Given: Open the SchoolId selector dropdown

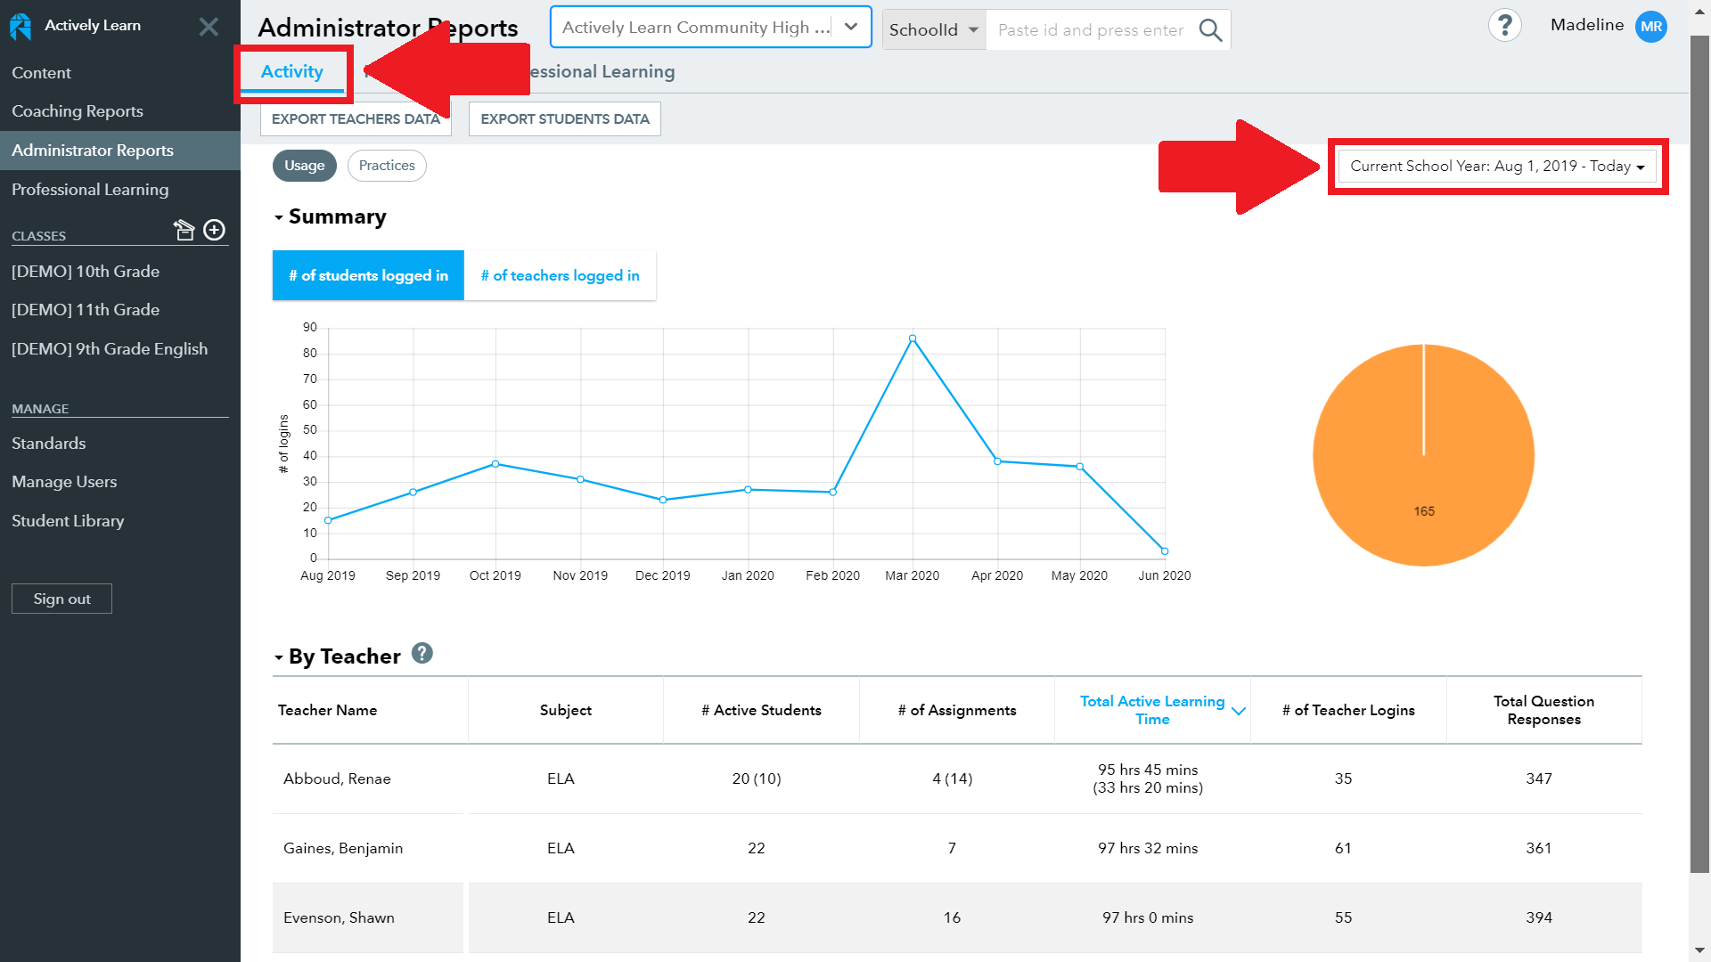Looking at the screenshot, I should 933,29.
